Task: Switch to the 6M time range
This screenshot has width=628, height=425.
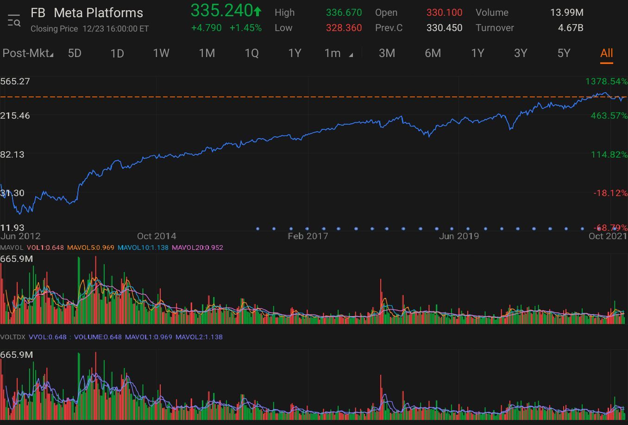Action: point(433,53)
